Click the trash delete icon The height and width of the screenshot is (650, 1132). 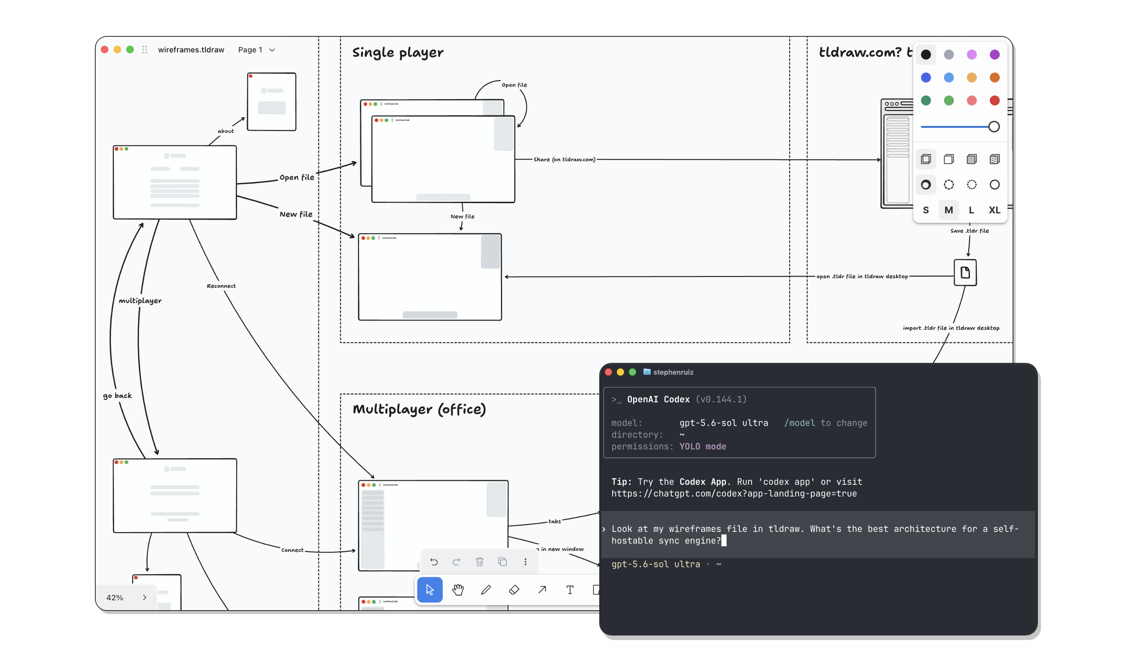(480, 562)
